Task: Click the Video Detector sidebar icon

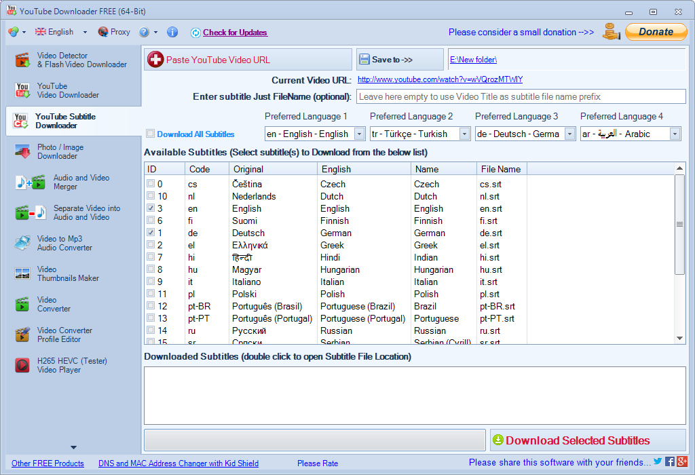Action: coord(22,60)
